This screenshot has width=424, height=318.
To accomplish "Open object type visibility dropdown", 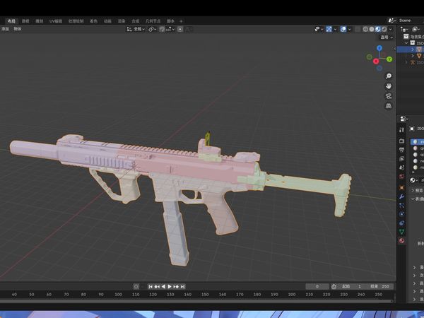I will pos(319,29).
